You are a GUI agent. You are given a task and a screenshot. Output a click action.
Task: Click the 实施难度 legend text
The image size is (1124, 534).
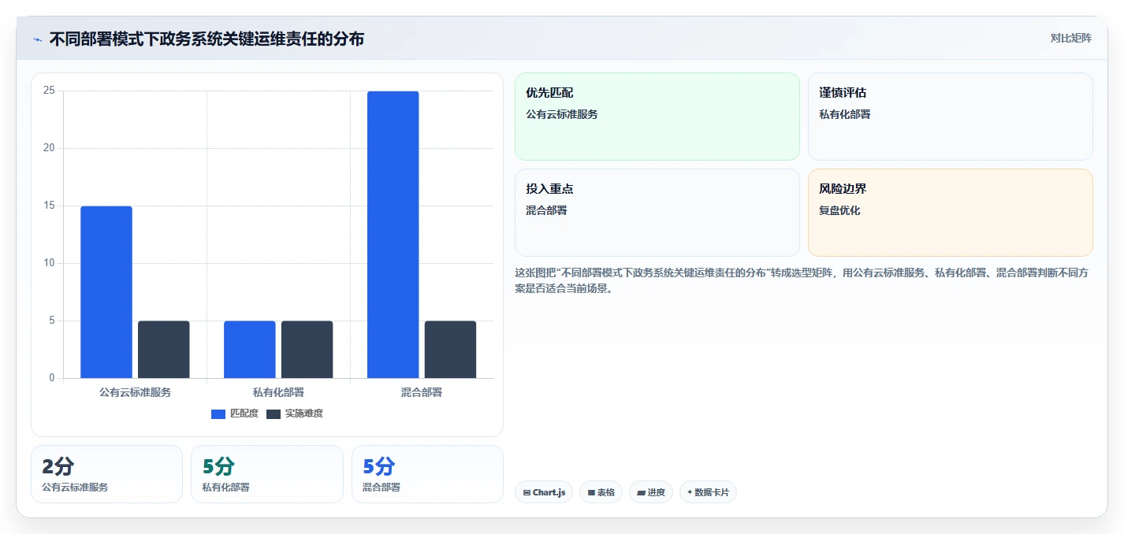pos(304,413)
